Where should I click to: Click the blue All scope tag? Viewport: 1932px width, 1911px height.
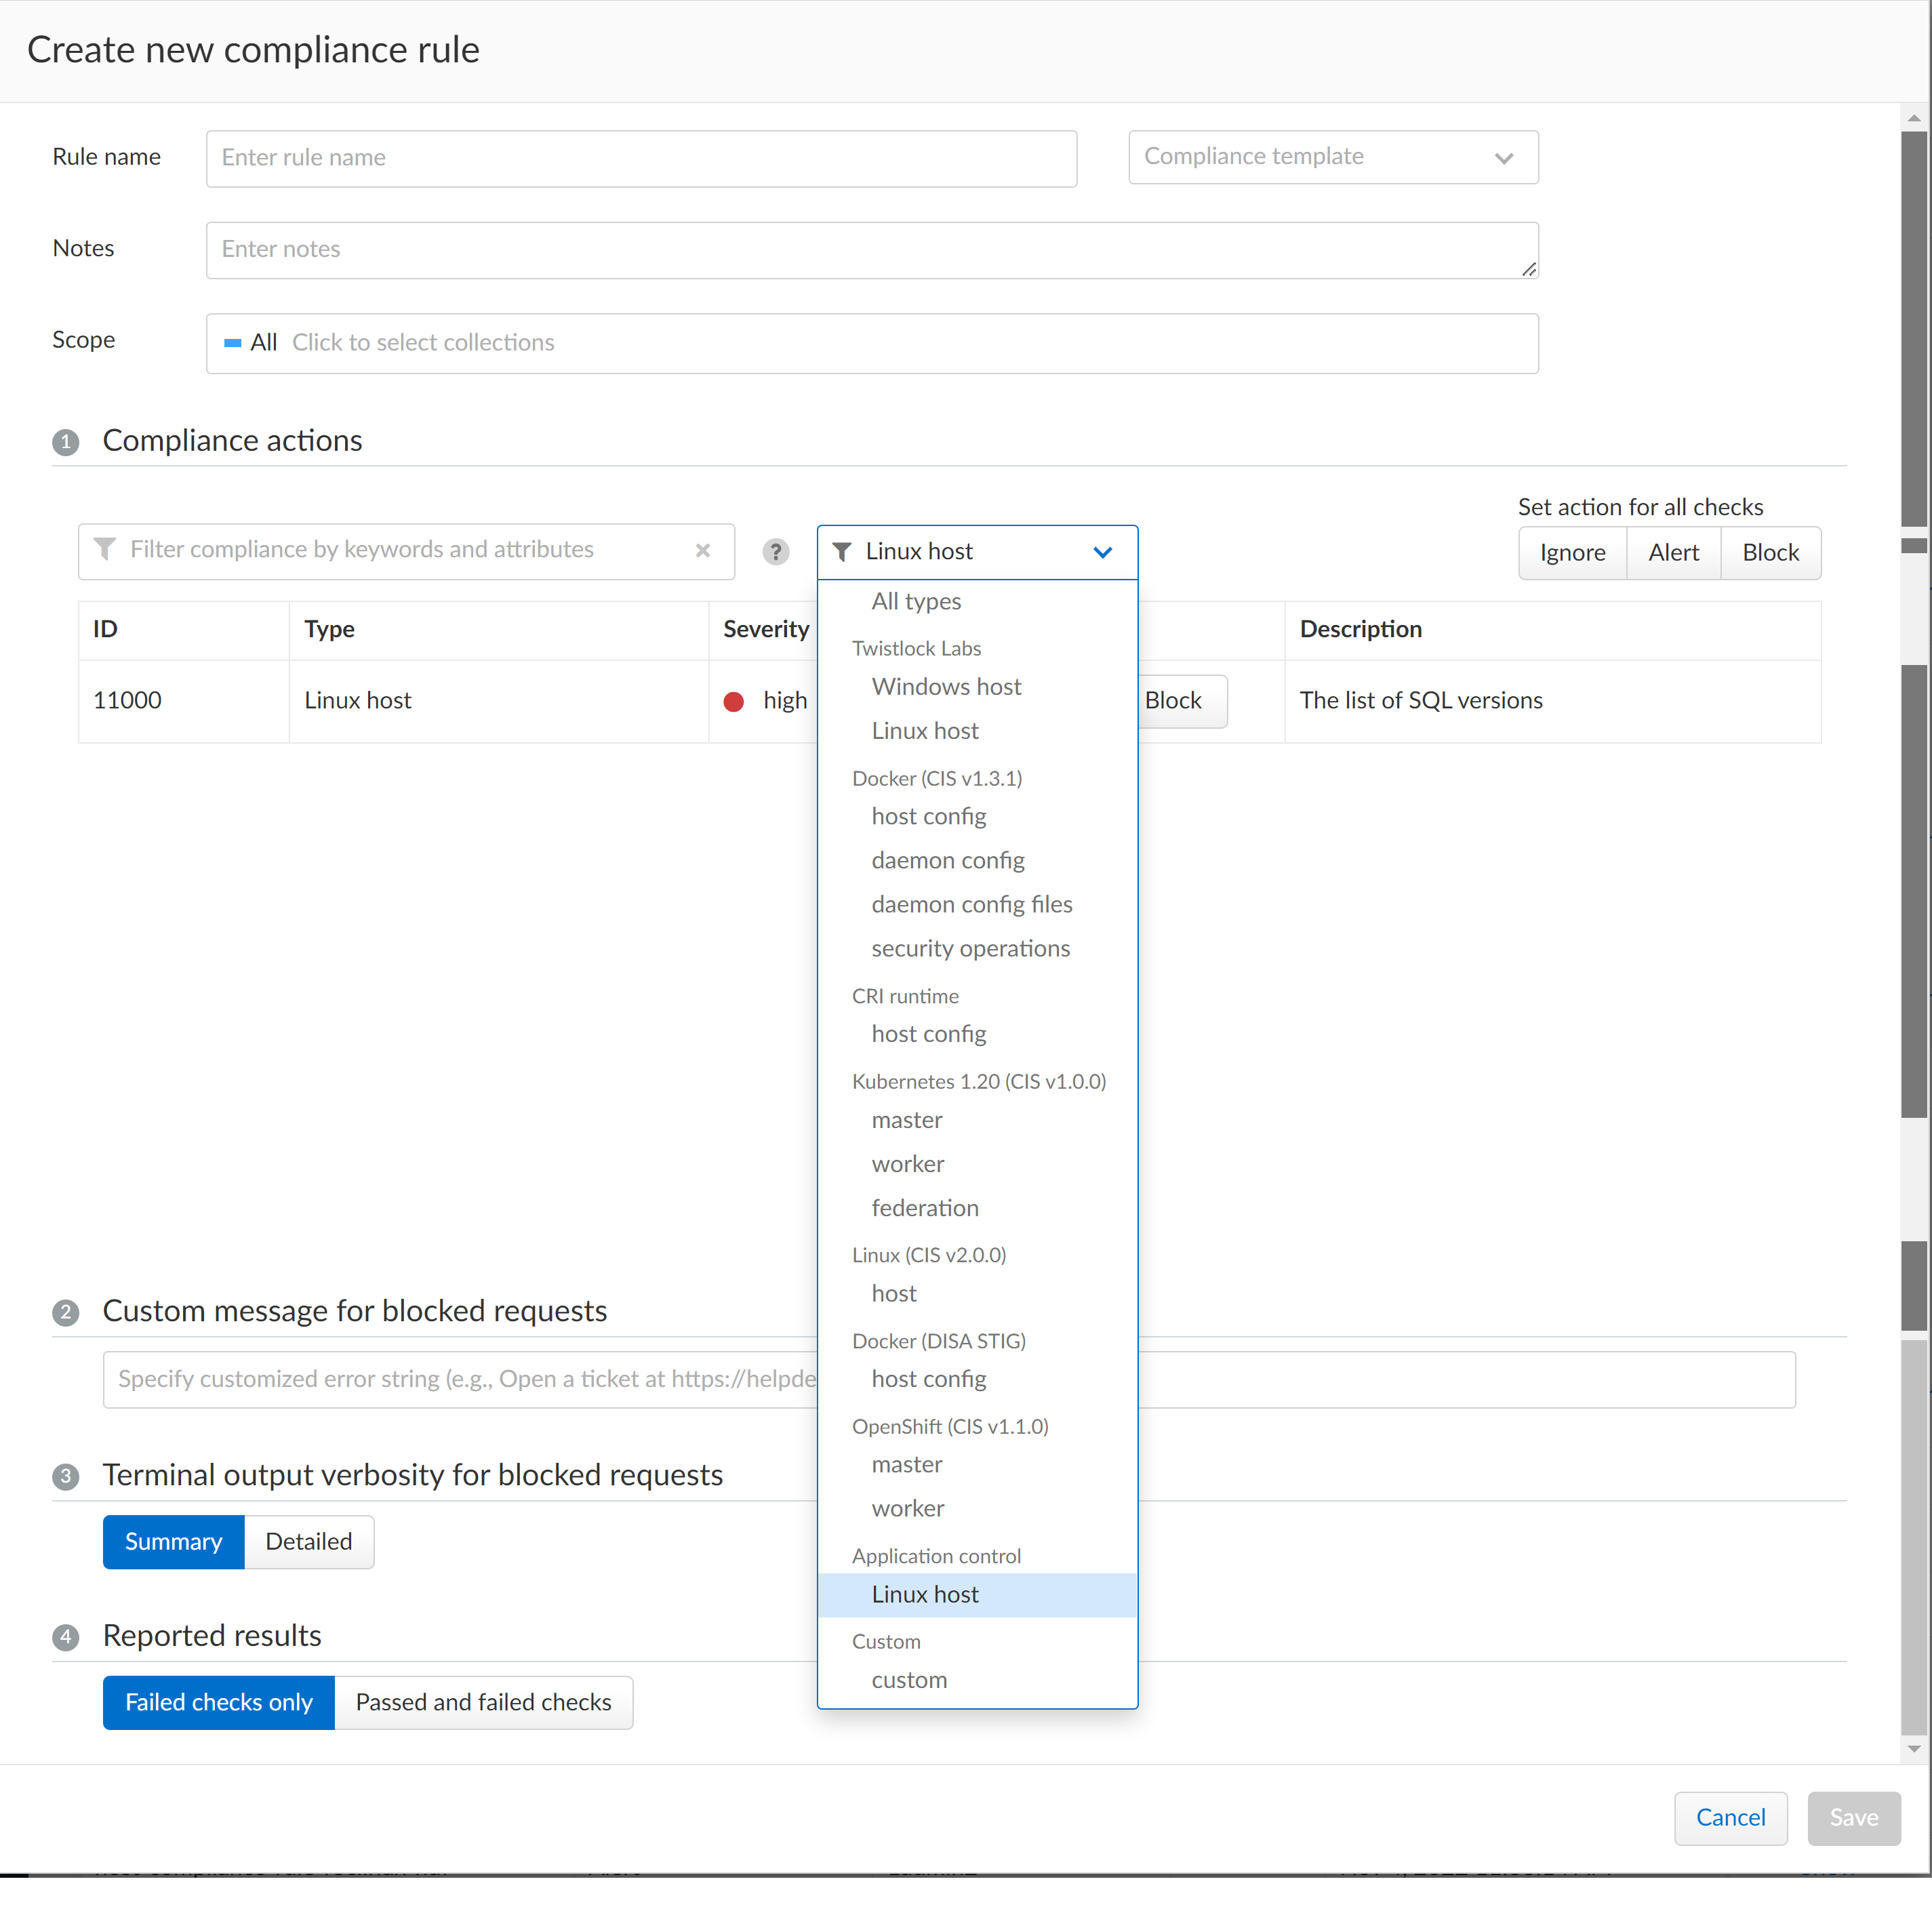[x=251, y=343]
